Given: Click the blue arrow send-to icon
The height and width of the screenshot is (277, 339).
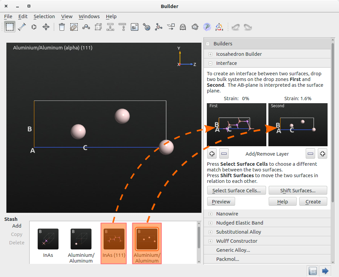Looking at the screenshot, I should coord(325,271).
